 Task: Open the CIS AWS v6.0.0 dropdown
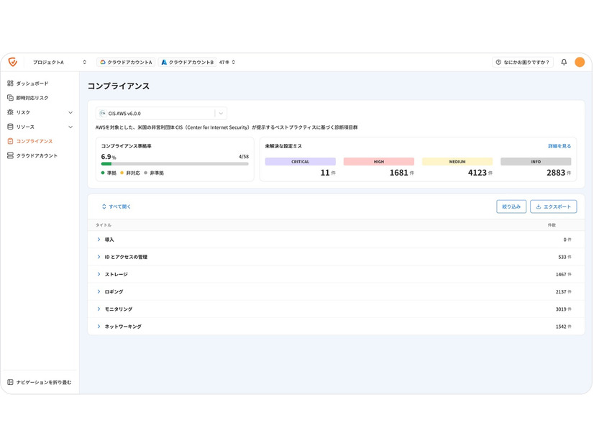coord(221,114)
